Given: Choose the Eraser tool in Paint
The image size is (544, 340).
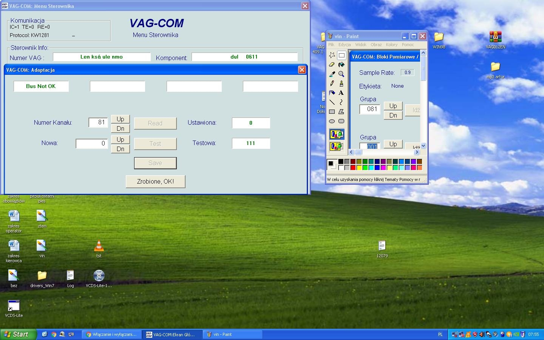Looking at the screenshot, I should pyautogui.click(x=332, y=65).
